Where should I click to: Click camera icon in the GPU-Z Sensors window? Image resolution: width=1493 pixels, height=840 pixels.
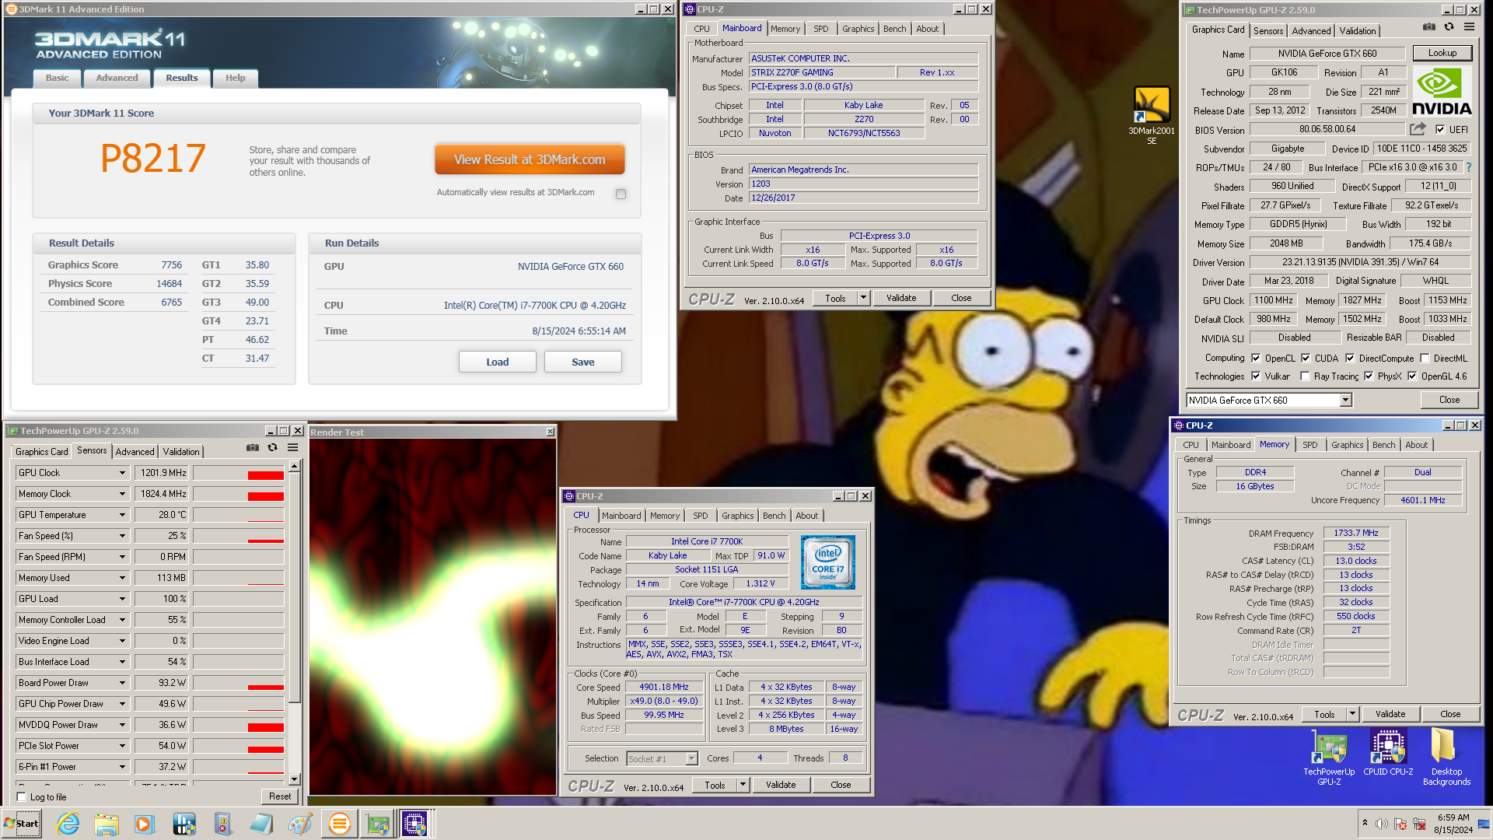click(x=253, y=448)
